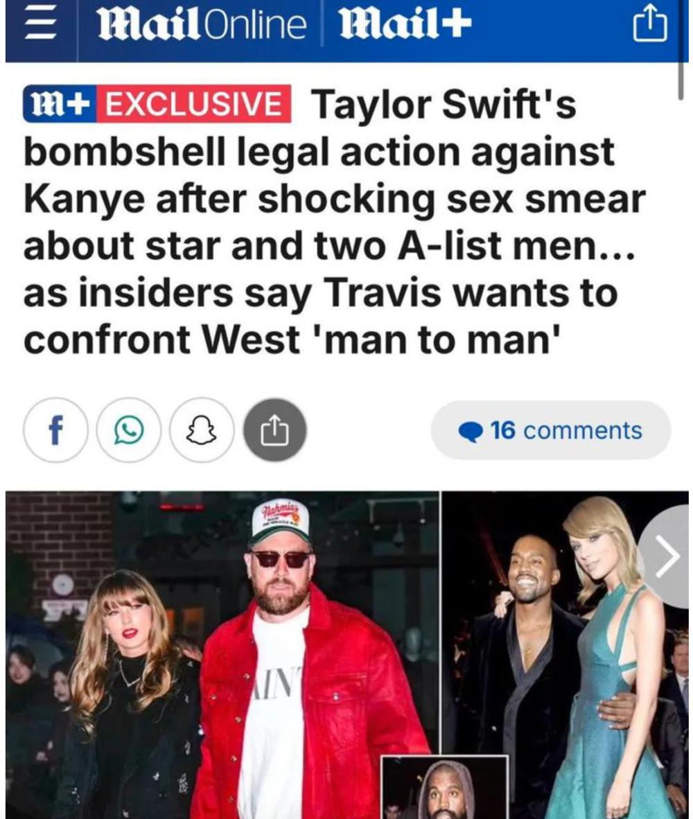This screenshot has height=819, width=693.
Task: Open the small hooded man inset photo
Action: tap(445, 788)
